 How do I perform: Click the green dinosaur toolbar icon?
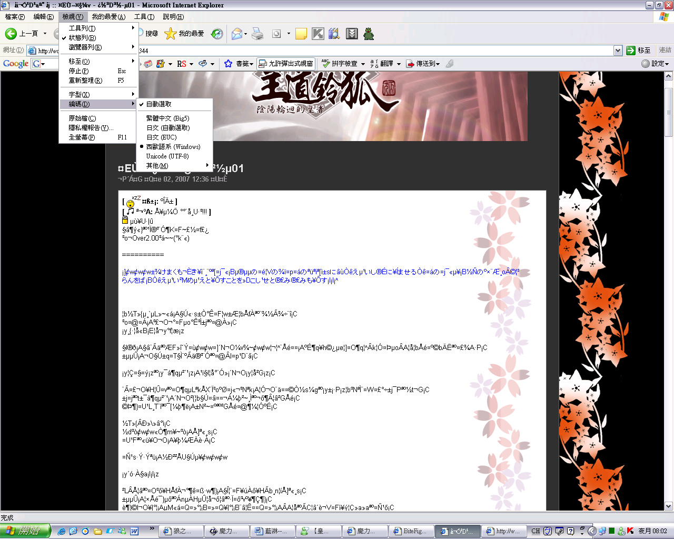pos(369,34)
